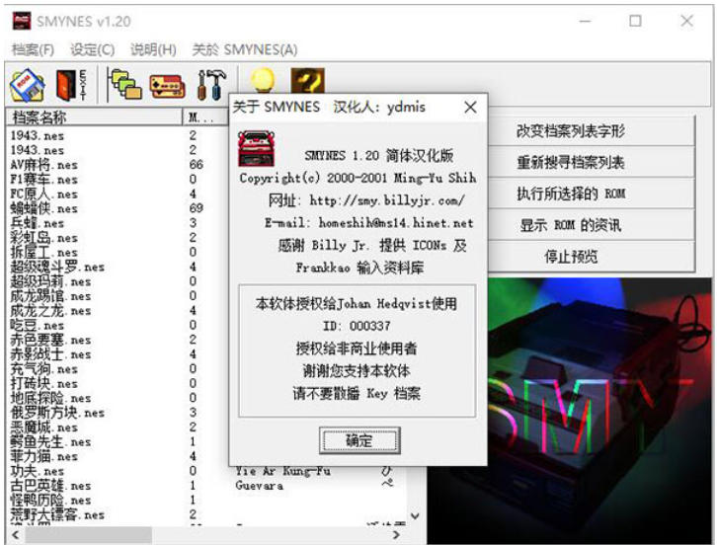
Task: Click the vertical scrollbar down arrow
Action: [x=415, y=516]
